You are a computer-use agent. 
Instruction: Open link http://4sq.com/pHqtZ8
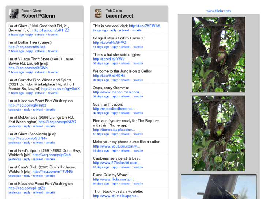pos(27,188)
